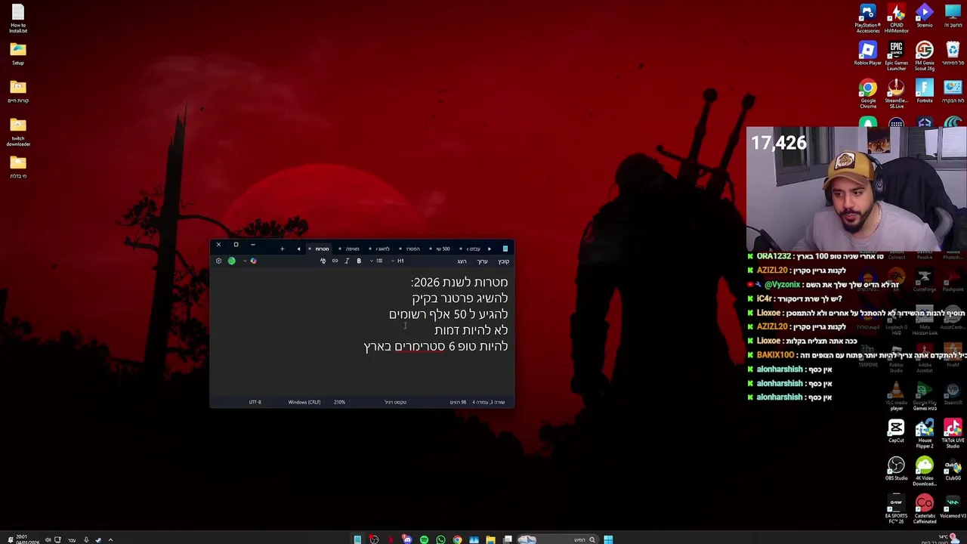
Task: Expand the H1 heading dropdown arrow
Action: click(x=393, y=261)
